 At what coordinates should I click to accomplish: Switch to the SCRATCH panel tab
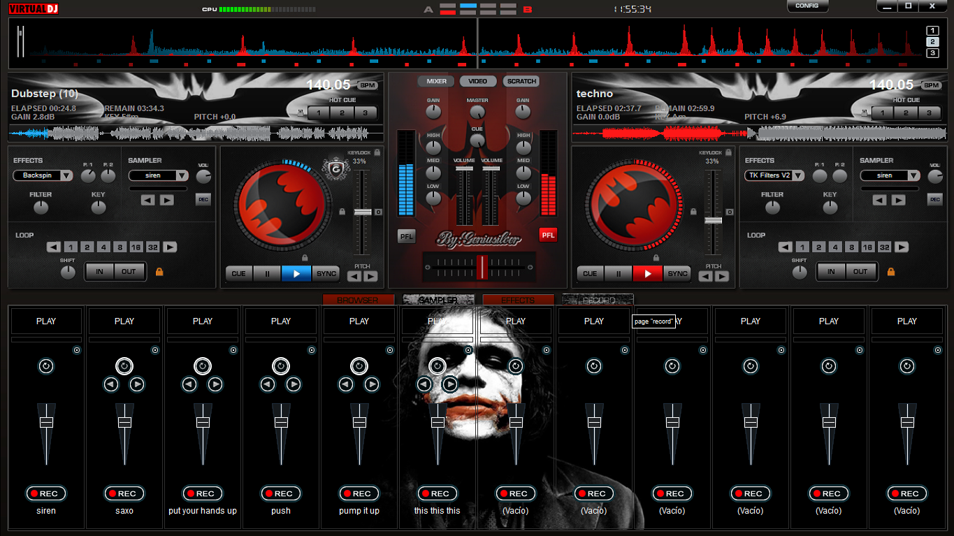point(521,82)
